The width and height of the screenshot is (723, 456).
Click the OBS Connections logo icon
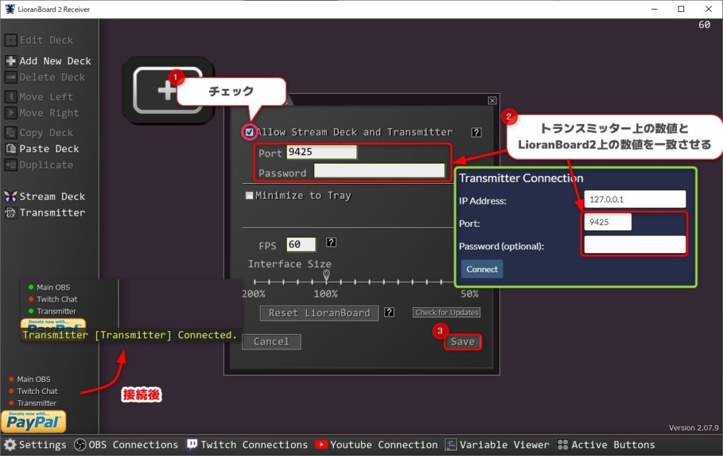80,445
